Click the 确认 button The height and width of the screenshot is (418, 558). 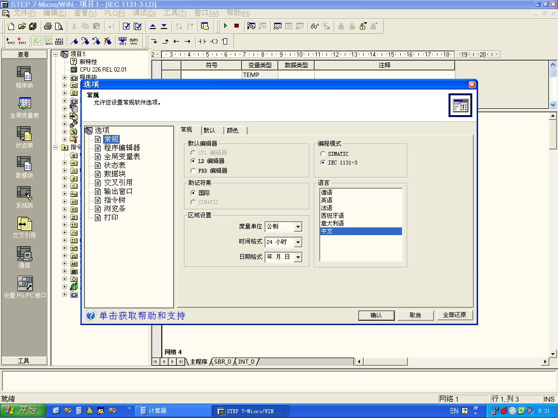coord(376,315)
